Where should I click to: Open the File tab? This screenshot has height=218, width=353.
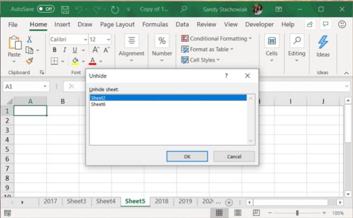click(13, 25)
